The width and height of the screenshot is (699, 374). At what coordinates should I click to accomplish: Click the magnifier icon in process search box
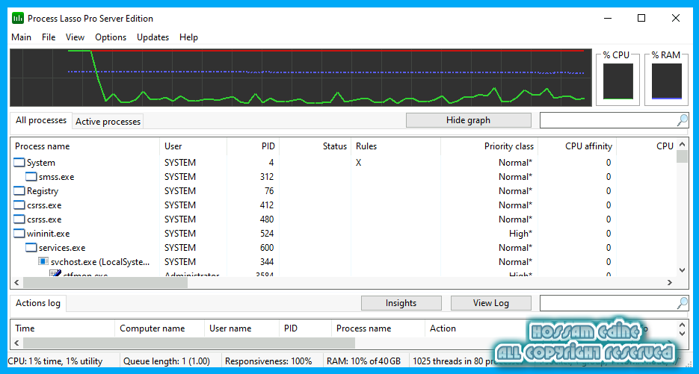(x=682, y=120)
